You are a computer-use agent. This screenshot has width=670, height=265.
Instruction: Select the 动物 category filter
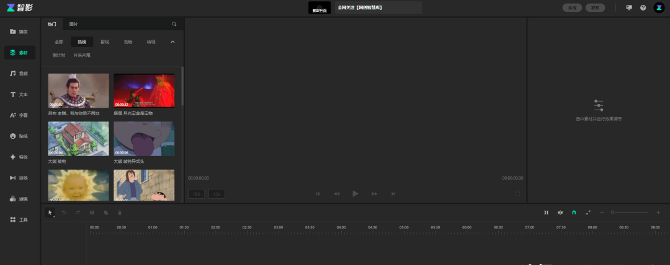[x=128, y=42]
